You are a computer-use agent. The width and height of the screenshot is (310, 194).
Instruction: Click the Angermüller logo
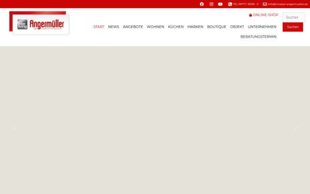(39, 23)
